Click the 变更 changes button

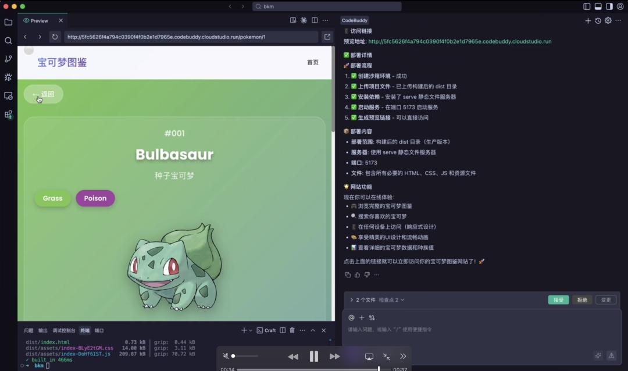click(x=605, y=299)
